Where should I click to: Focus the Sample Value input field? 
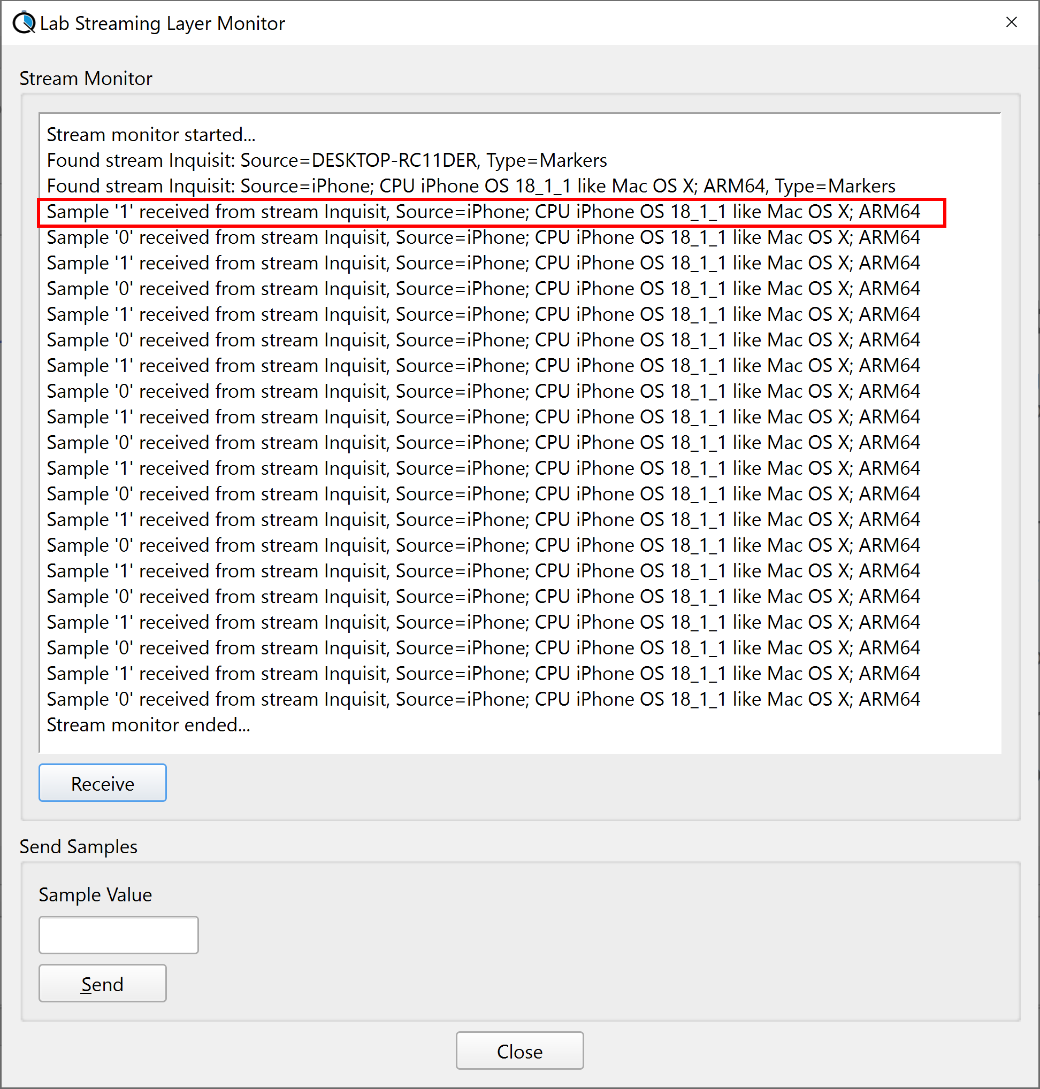click(x=119, y=935)
